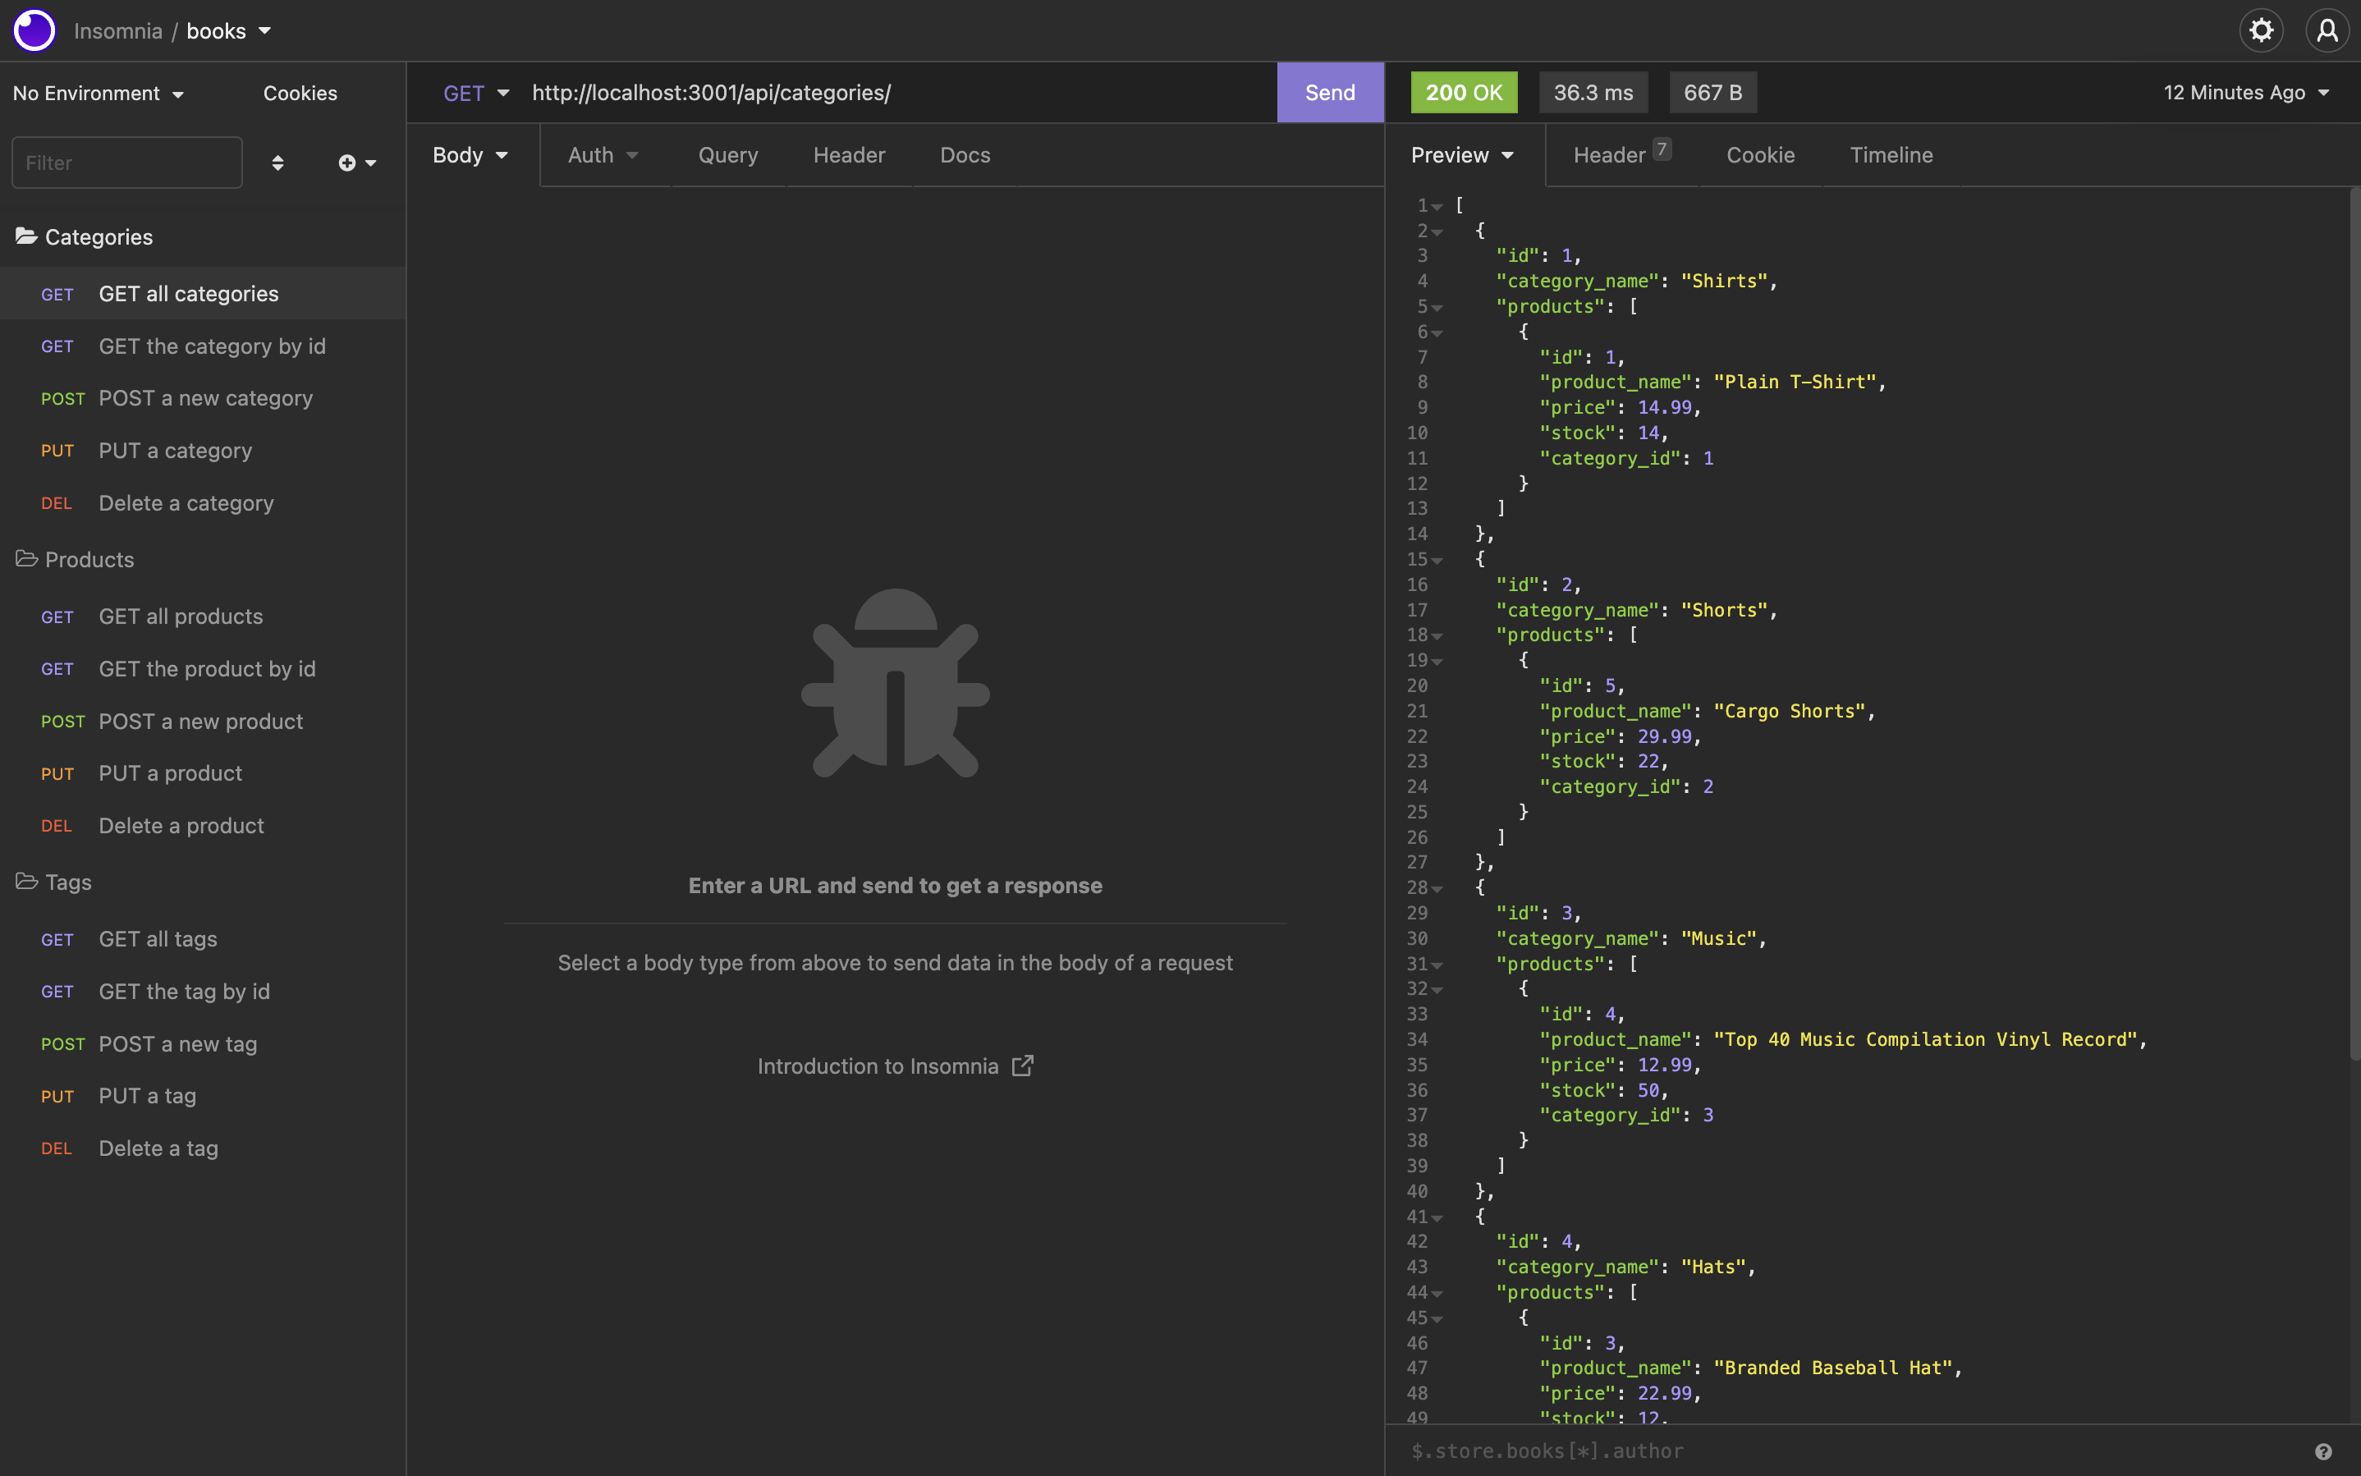Click the Categories folder icon
The height and width of the screenshot is (1476, 2361).
(25, 236)
